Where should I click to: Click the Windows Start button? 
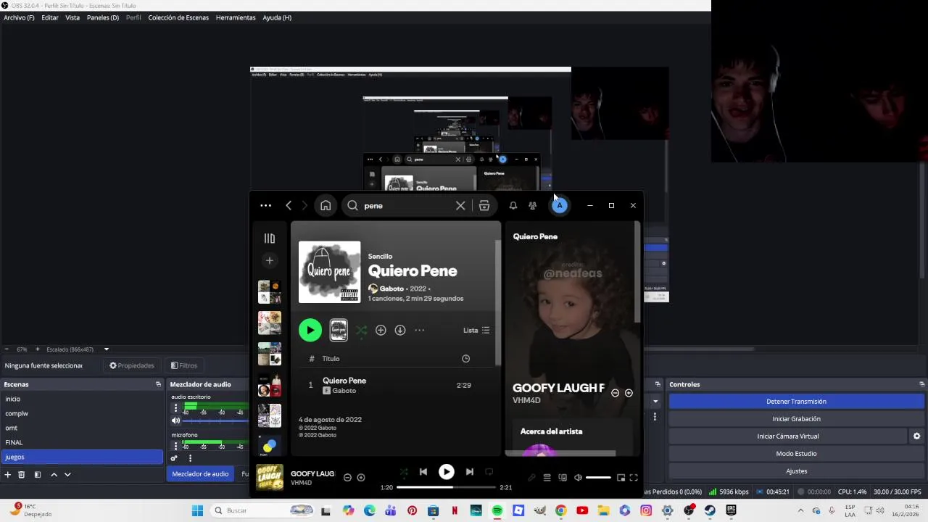197,510
